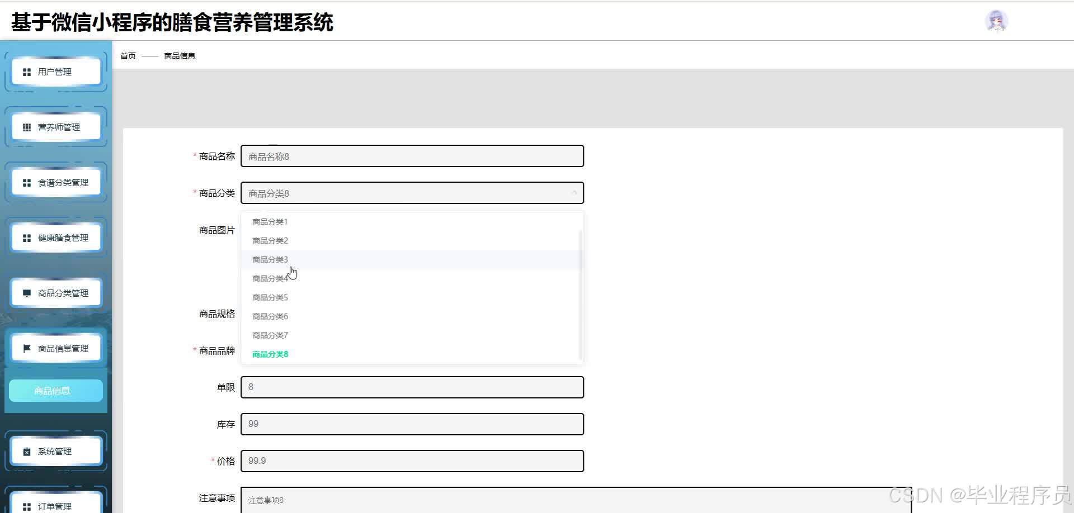Select the highlighted 商品信息 submenu item
Screen dimensions: 1074x513
[x=56, y=391]
